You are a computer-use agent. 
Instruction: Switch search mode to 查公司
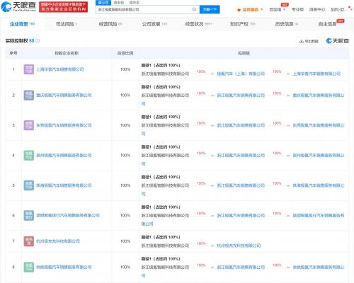coord(103,2)
